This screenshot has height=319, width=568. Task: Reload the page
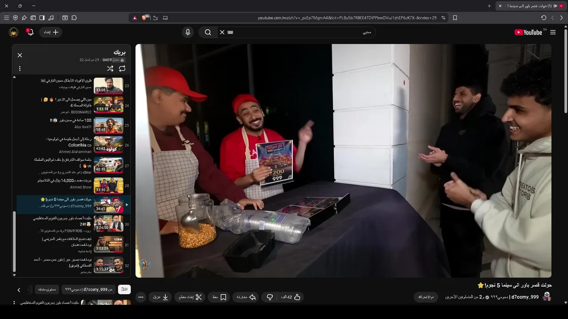click(x=544, y=18)
